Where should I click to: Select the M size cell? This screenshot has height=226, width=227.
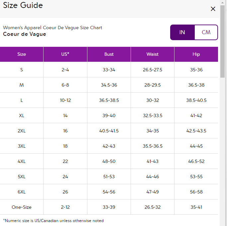[x=22, y=85]
